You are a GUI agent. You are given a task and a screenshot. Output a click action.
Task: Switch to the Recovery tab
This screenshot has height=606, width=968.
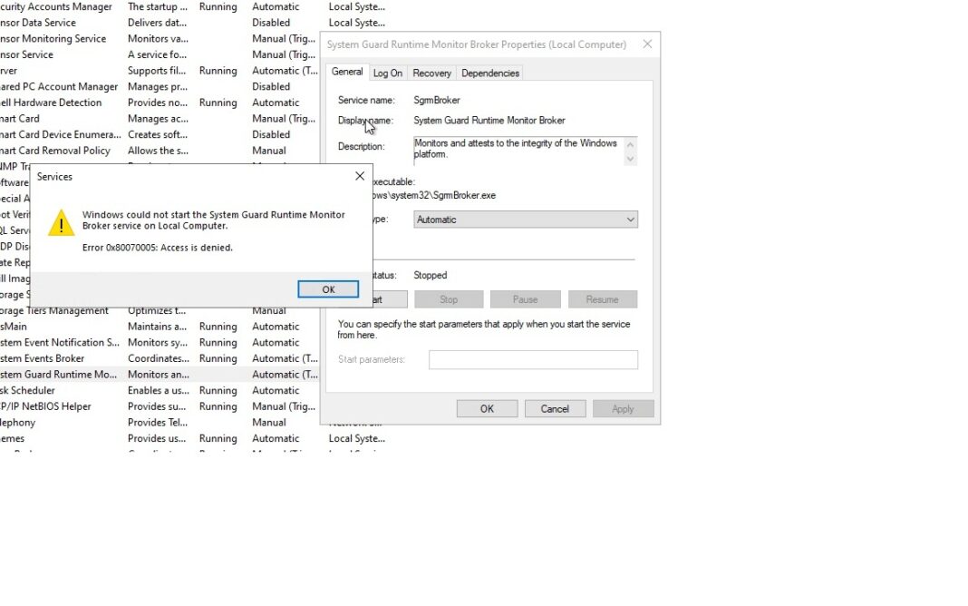(x=431, y=73)
